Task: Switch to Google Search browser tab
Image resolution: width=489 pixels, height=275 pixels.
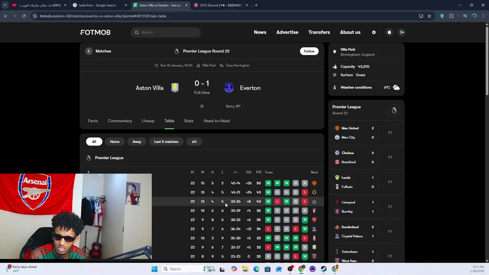Action: pos(99,5)
